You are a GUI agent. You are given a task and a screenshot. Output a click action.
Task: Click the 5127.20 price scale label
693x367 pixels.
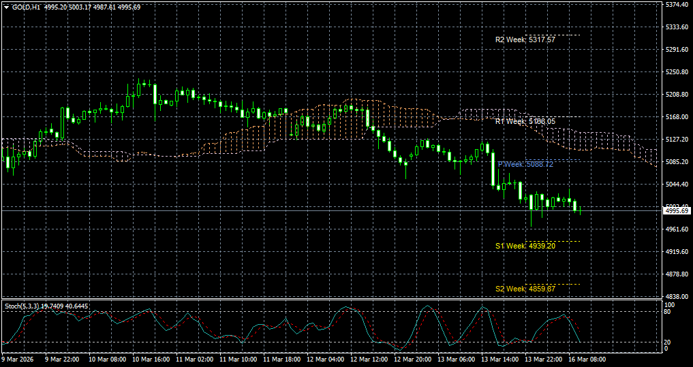coord(677,139)
